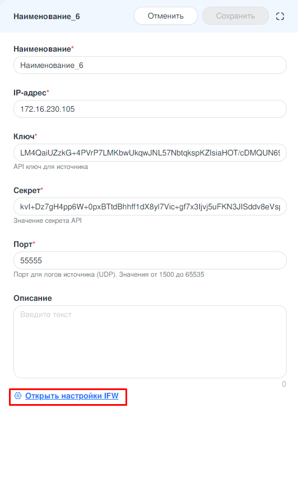Viewport: 298px width, 495px height.
Task: Click the Порт field label
Action: (x=24, y=244)
